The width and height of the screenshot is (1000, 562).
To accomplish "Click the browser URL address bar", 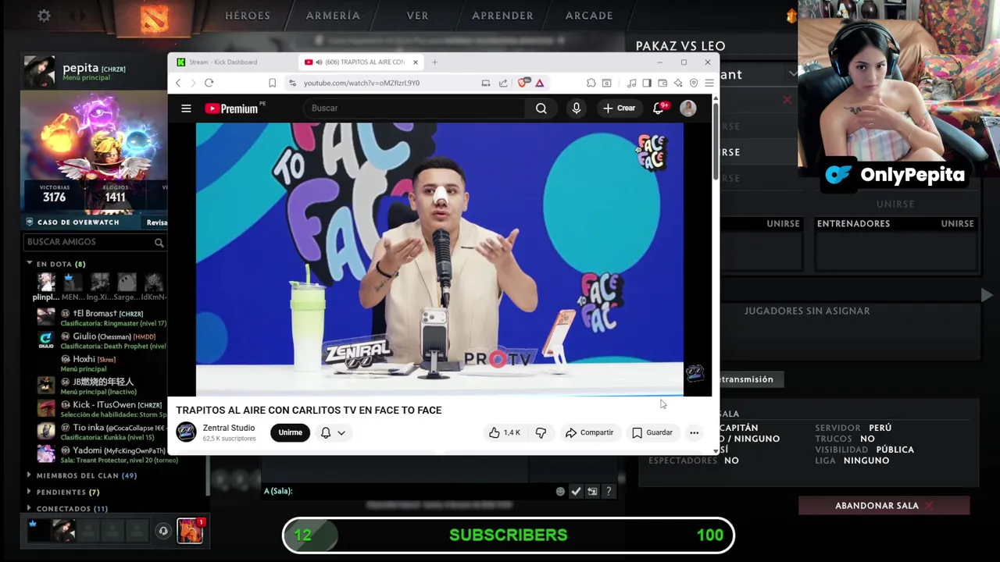I will [x=387, y=83].
